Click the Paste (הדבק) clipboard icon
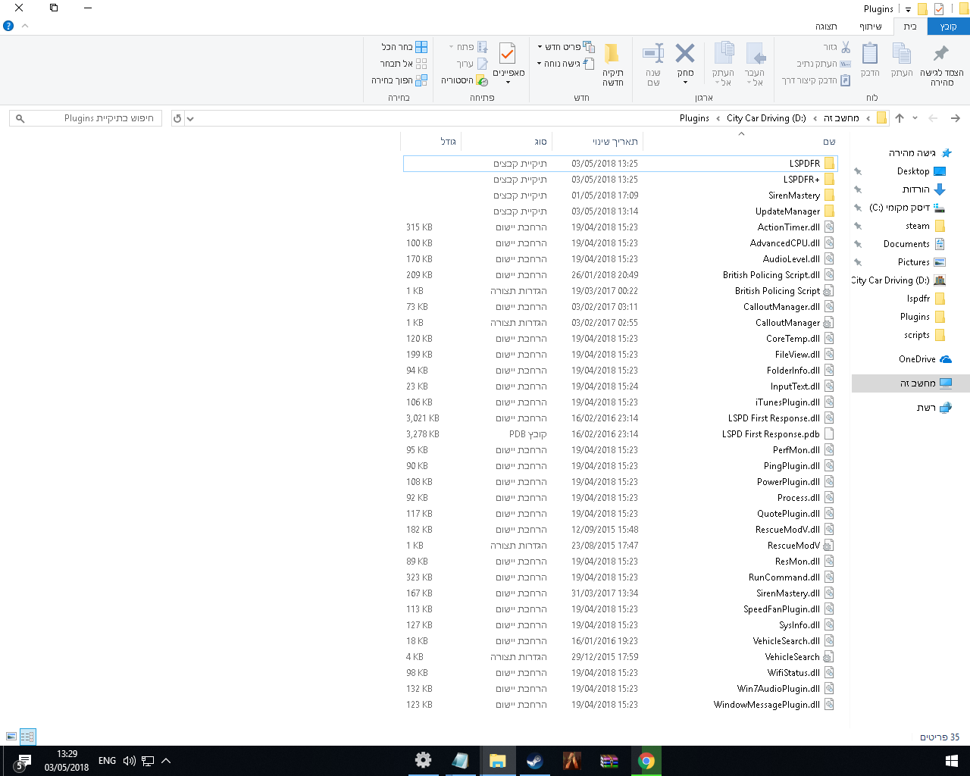The image size is (970, 776). [x=870, y=54]
